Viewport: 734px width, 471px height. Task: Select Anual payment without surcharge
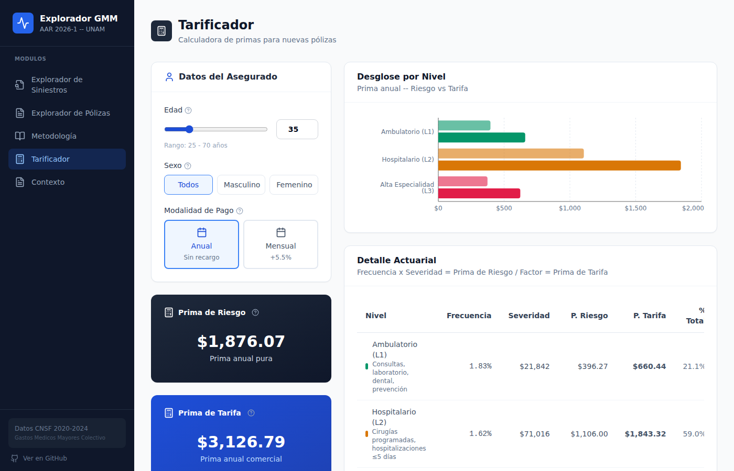point(201,244)
